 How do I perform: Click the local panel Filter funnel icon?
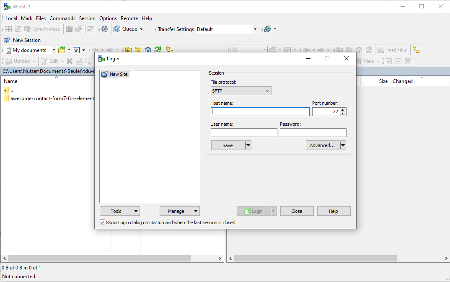76,50
